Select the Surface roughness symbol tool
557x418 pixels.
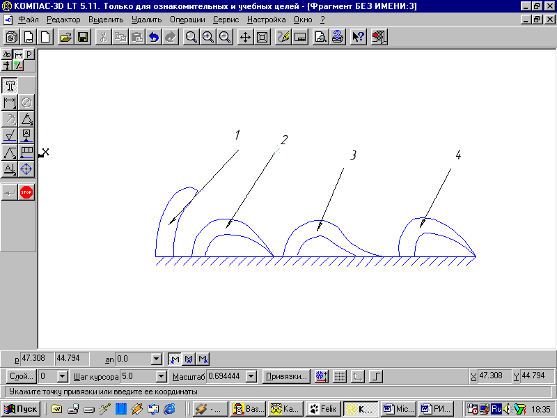[x=10, y=136]
